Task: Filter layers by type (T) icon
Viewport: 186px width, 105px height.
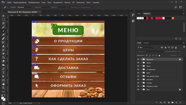Action: point(169,48)
